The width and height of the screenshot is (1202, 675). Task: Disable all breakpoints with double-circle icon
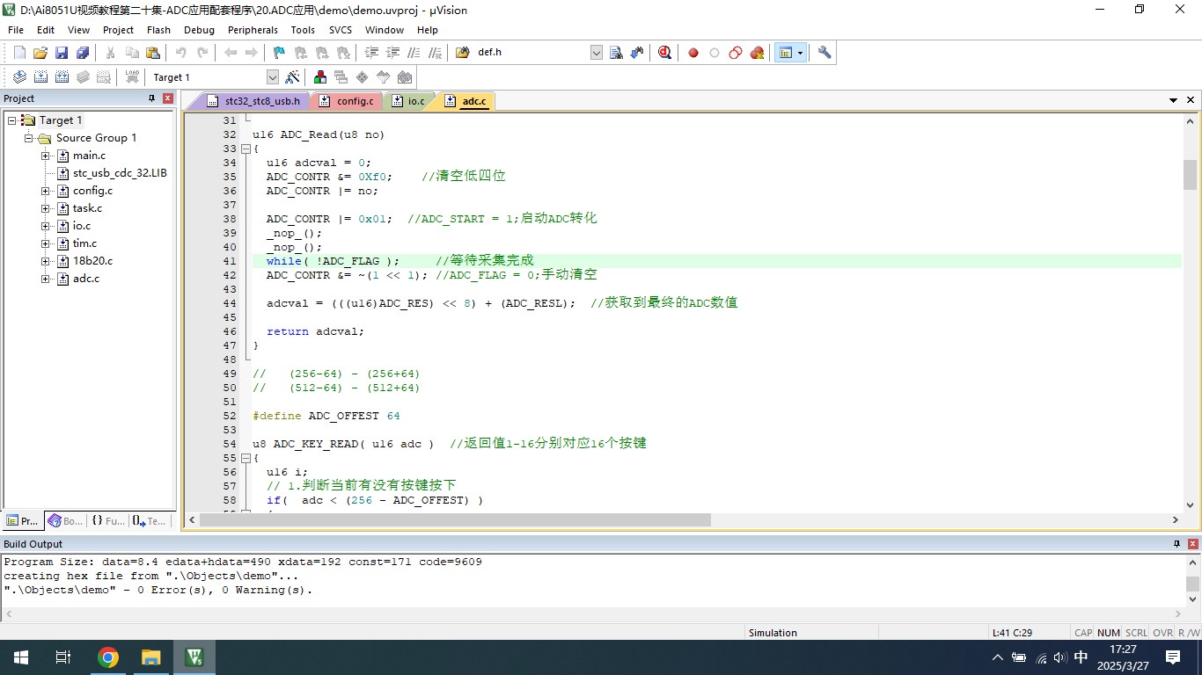click(736, 53)
